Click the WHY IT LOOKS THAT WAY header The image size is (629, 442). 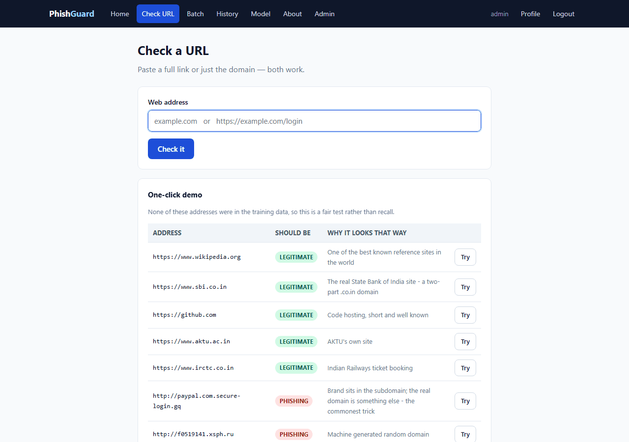(x=367, y=233)
